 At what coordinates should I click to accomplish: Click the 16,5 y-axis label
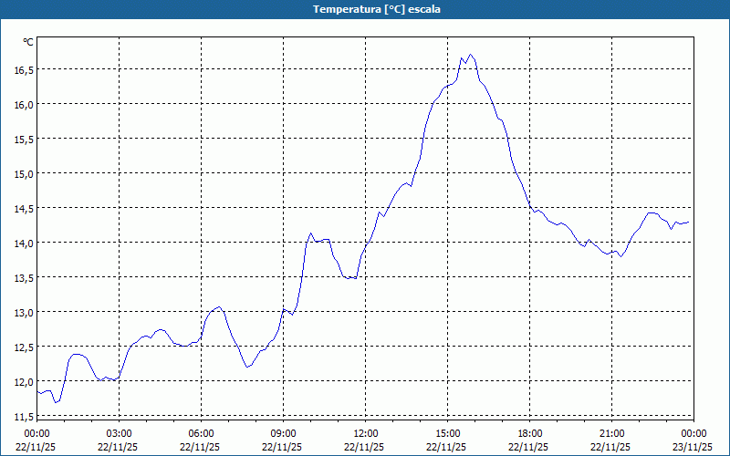point(24,70)
